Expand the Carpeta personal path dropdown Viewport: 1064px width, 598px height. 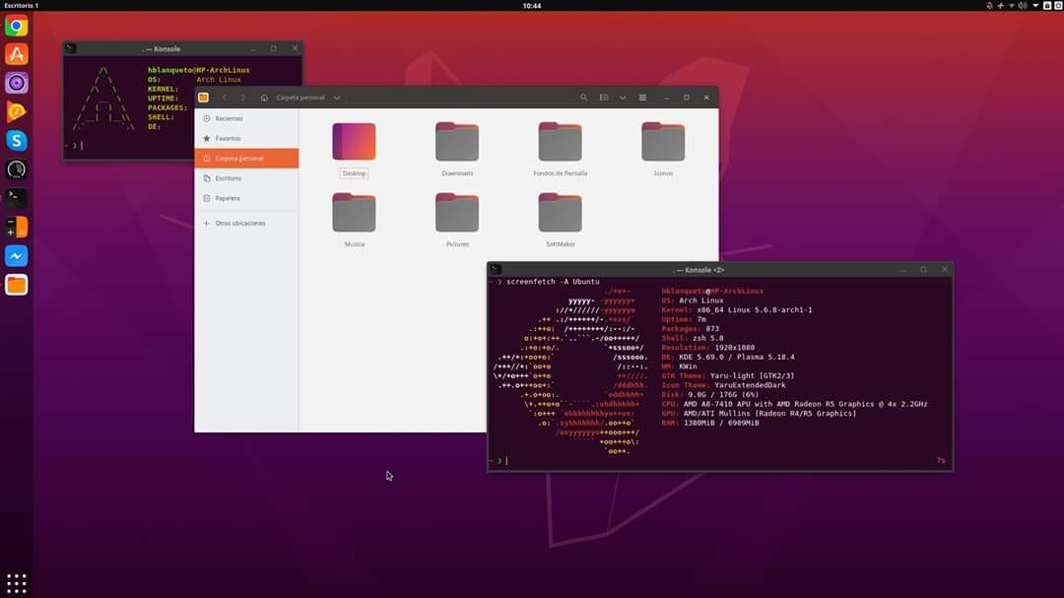337,98
